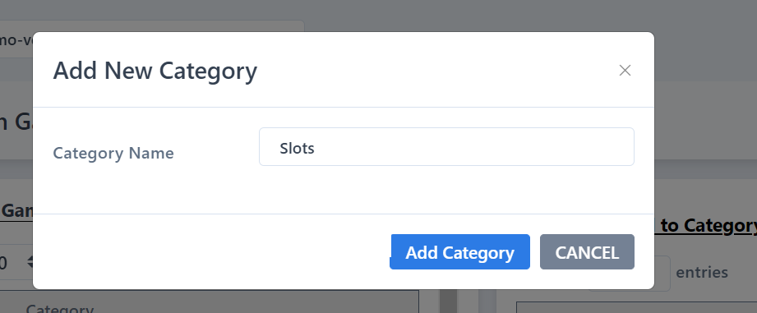
Task: Click the Slots text inside the input
Action: [x=297, y=148]
